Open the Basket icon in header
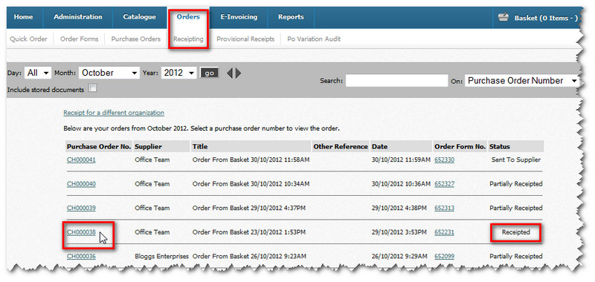This screenshot has height=282, width=595. (504, 18)
